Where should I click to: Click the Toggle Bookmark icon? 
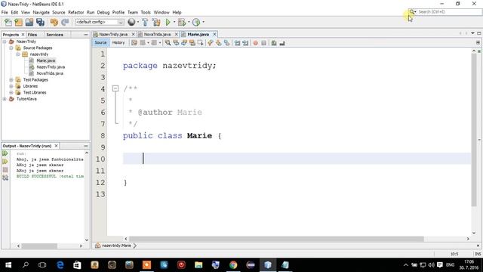coord(226,43)
